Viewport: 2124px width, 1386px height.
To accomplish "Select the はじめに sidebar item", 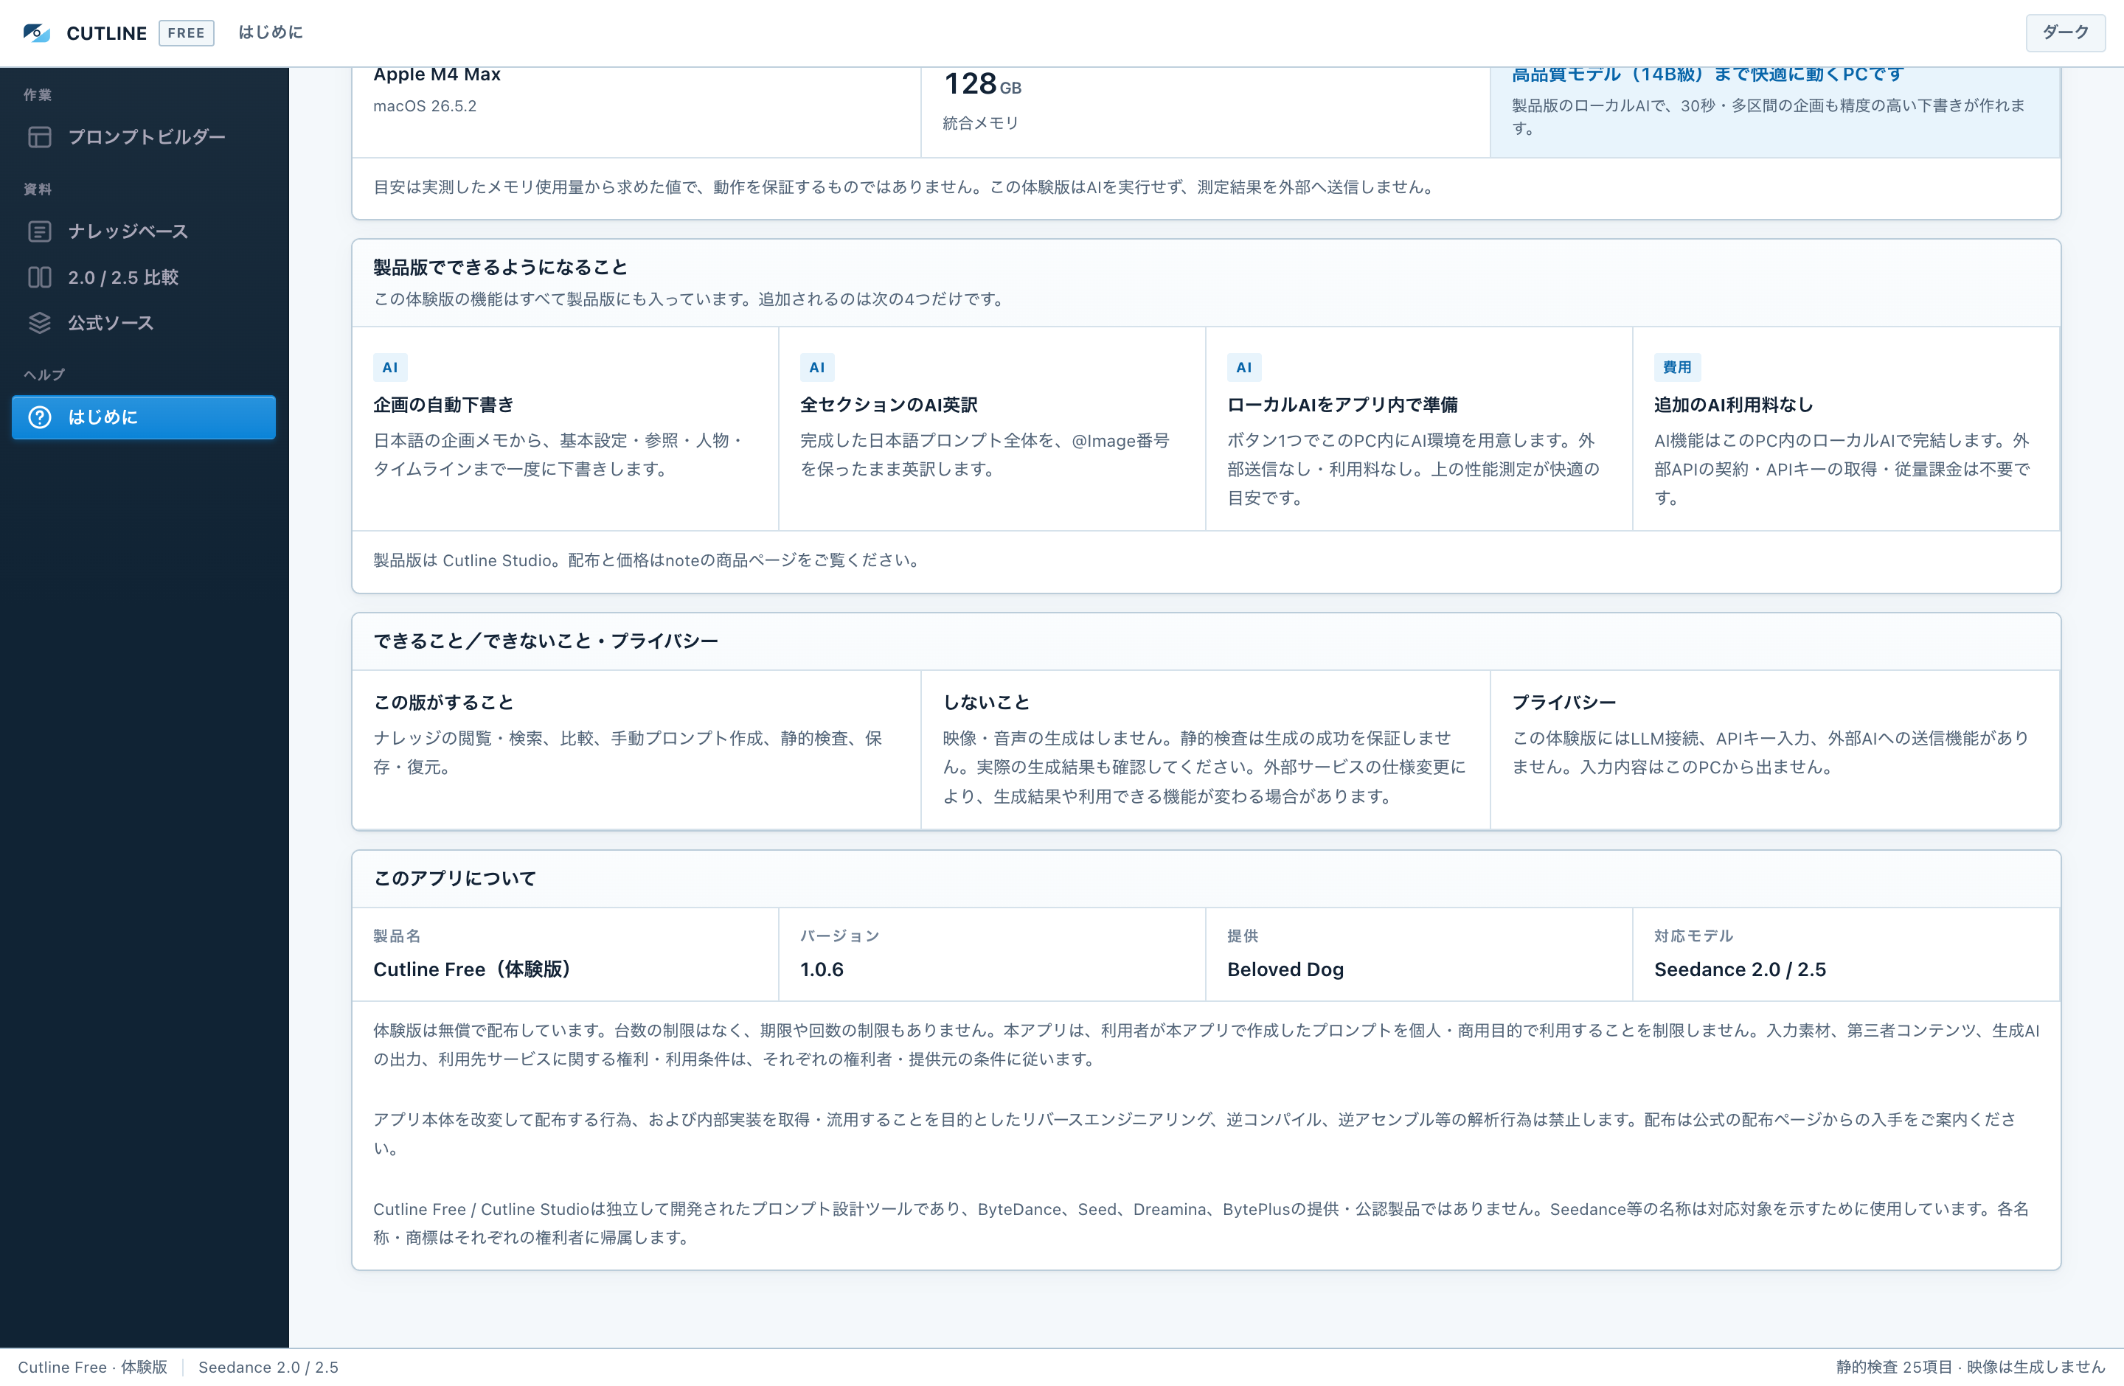I will pos(144,417).
